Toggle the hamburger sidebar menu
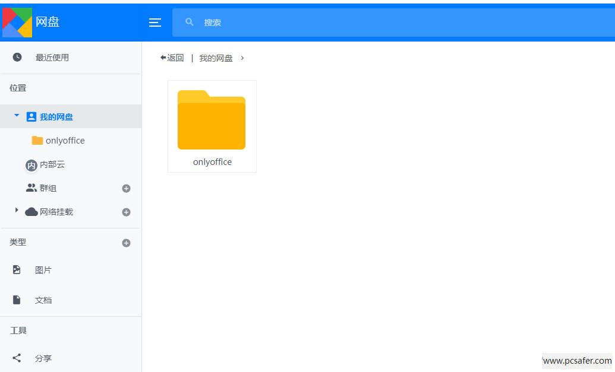Screen dimensions: 615x372 point(155,23)
